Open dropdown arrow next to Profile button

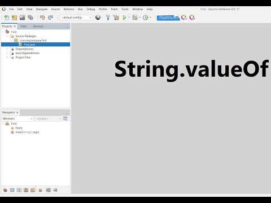(x=150, y=17)
